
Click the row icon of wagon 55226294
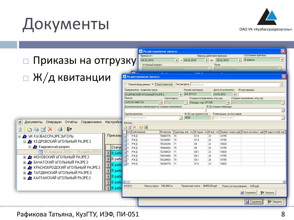click(125, 144)
